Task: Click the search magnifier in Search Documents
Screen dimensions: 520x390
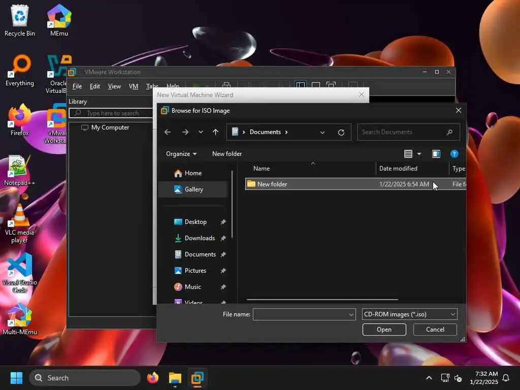Action: 450,132
